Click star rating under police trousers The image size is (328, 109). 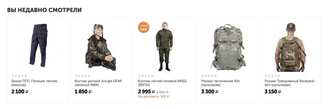click(19, 76)
